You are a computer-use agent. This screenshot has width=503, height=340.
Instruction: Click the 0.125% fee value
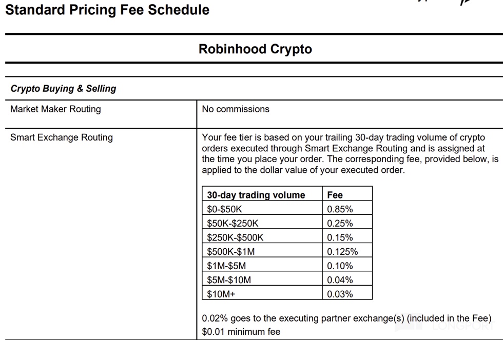coord(342,252)
